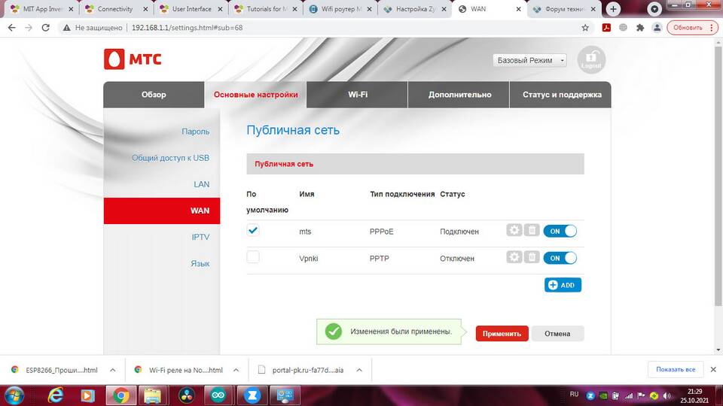Open settings gear for Vpnki connection
This screenshot has width=723, height=406.
(514, 257)
